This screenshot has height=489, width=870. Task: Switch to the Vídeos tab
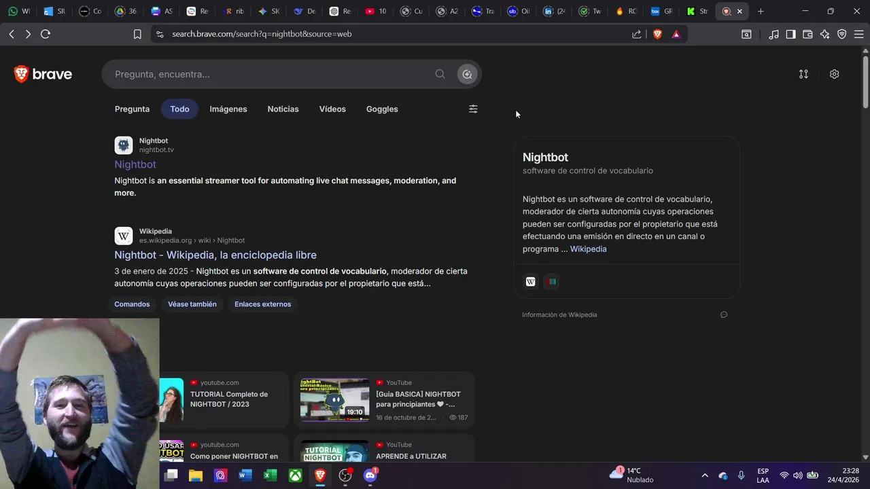332,109
